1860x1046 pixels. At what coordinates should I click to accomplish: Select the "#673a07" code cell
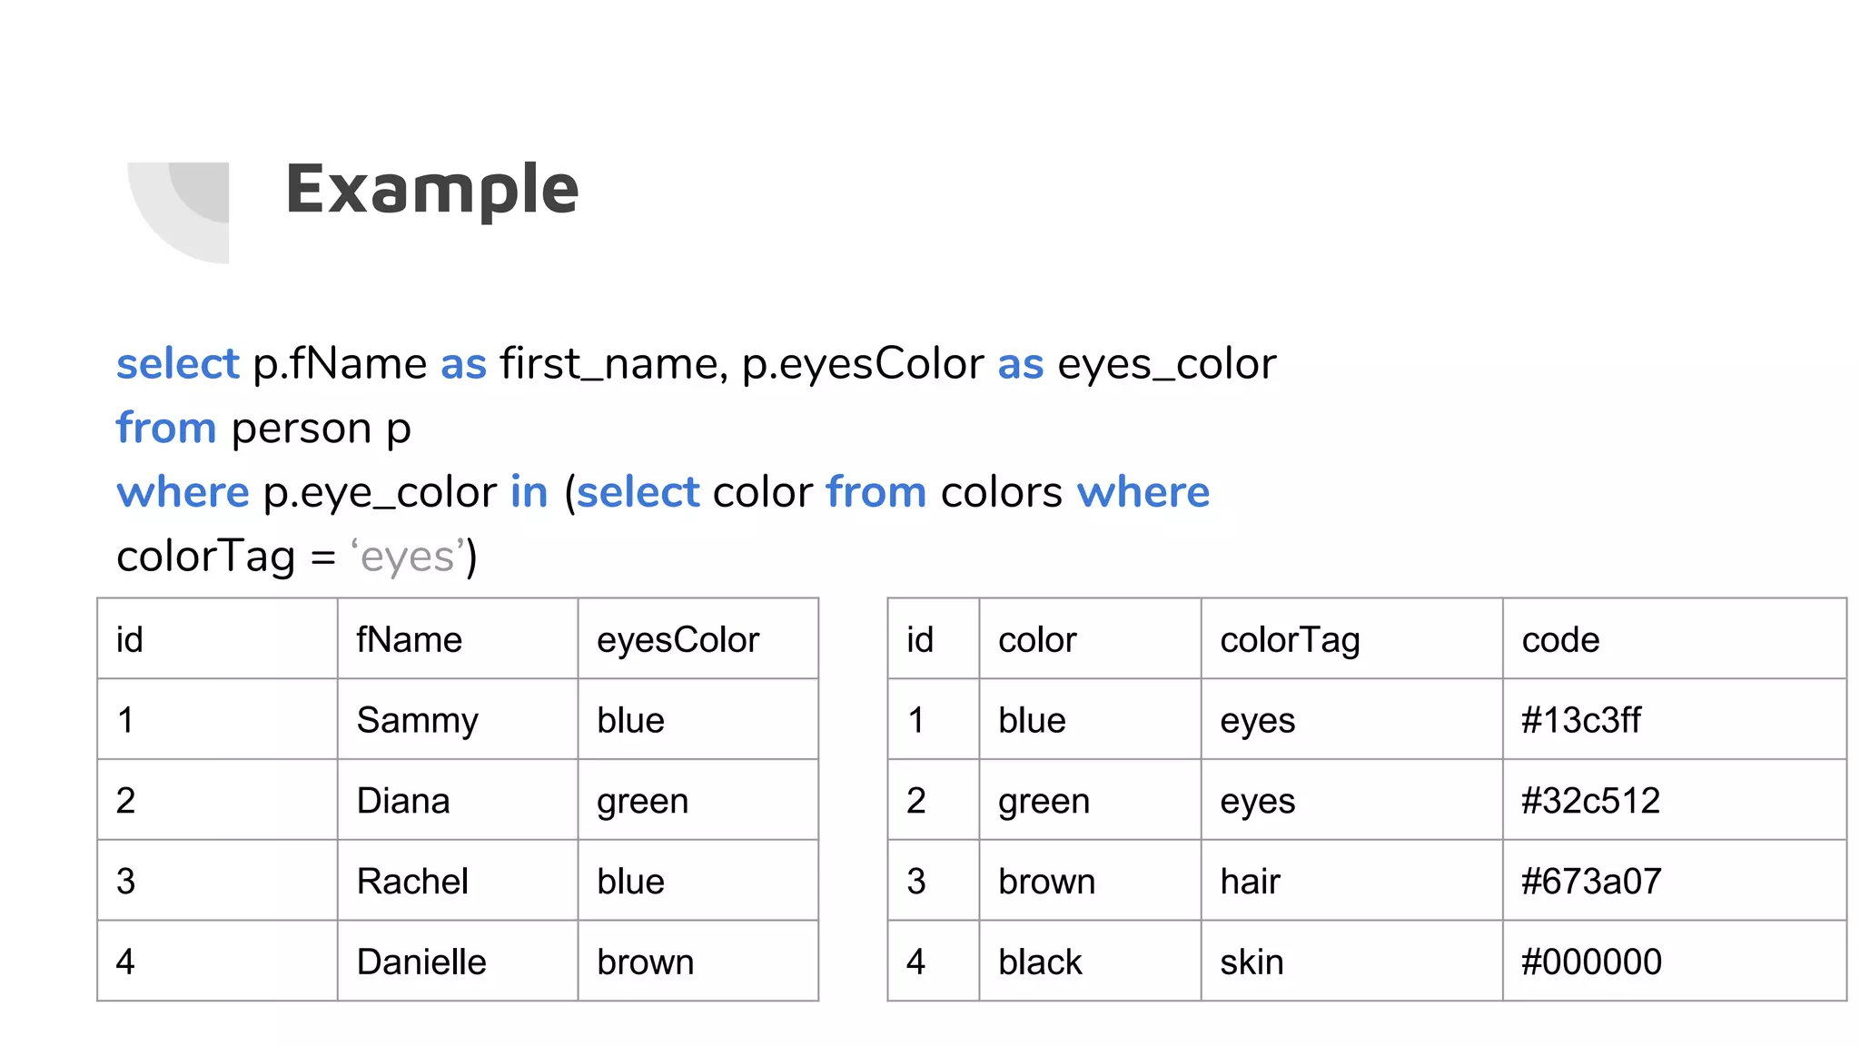pos(1591,882)
